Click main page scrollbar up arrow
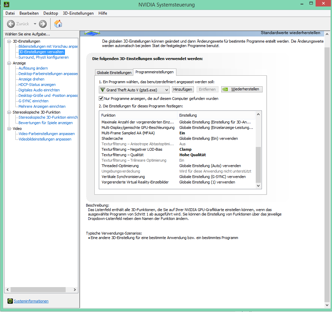 click(327, 34)
